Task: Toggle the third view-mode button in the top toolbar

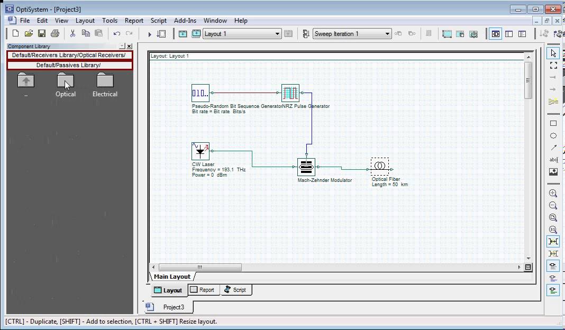Action: (x=522, y=34)
